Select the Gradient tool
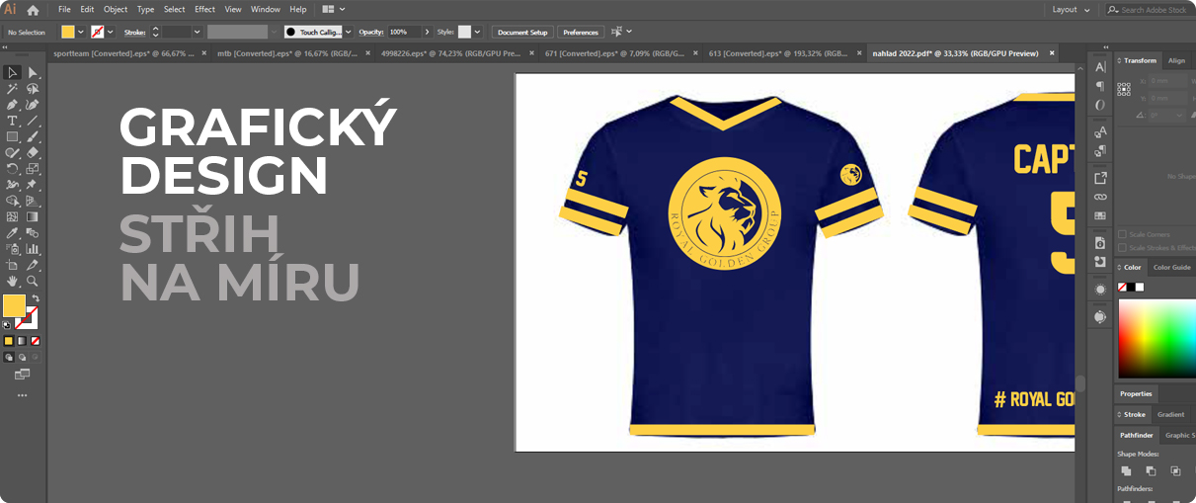1196x503 pixels. point(33,216)
